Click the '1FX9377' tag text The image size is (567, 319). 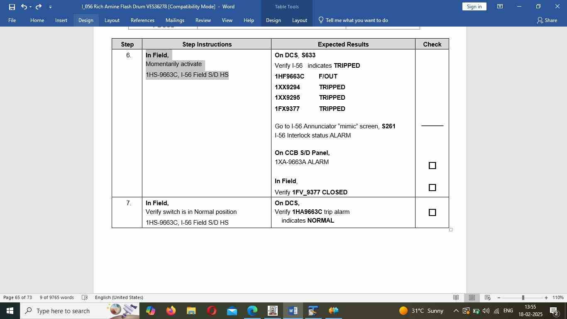287,109
